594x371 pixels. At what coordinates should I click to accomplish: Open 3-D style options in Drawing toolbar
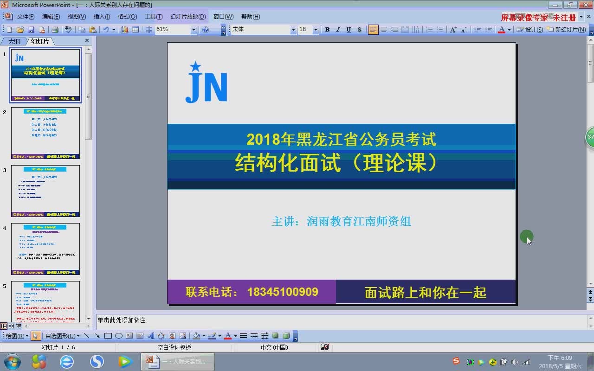coord(286,336)
